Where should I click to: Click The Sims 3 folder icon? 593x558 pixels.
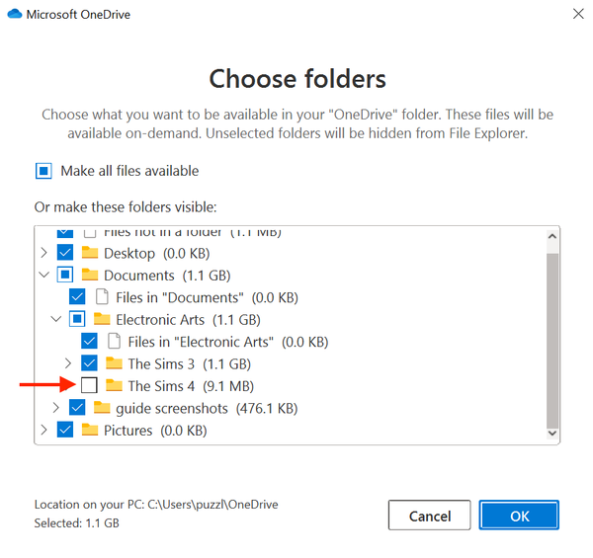[x=114, y=363]
